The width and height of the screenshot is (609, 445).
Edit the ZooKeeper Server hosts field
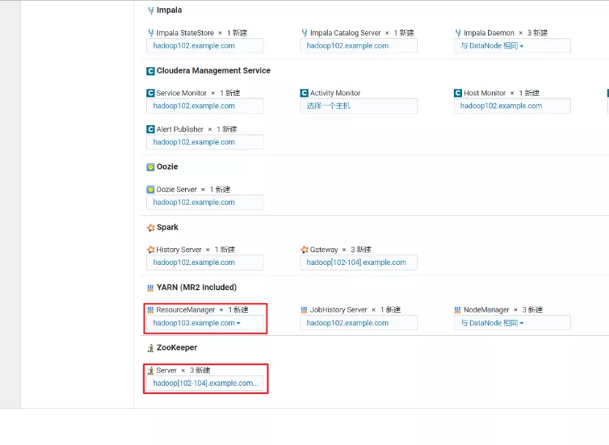(205, 384)
